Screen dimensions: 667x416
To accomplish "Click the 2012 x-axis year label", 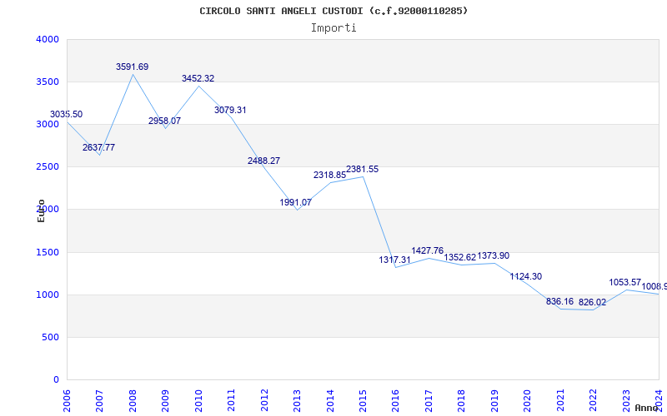I will tap(264, 400).
